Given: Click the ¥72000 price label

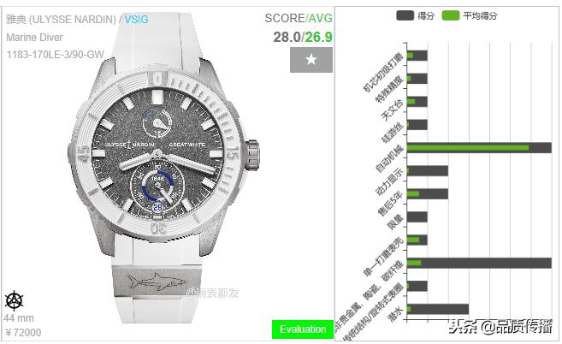Looking at the screenshot, I should (x=23, y=333).
